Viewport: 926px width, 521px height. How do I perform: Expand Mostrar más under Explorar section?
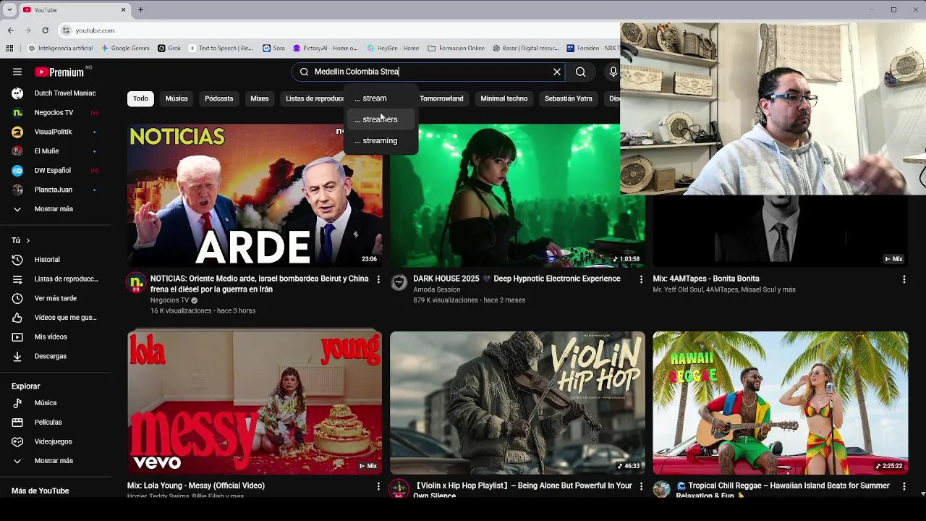click(x=55, y=461)
